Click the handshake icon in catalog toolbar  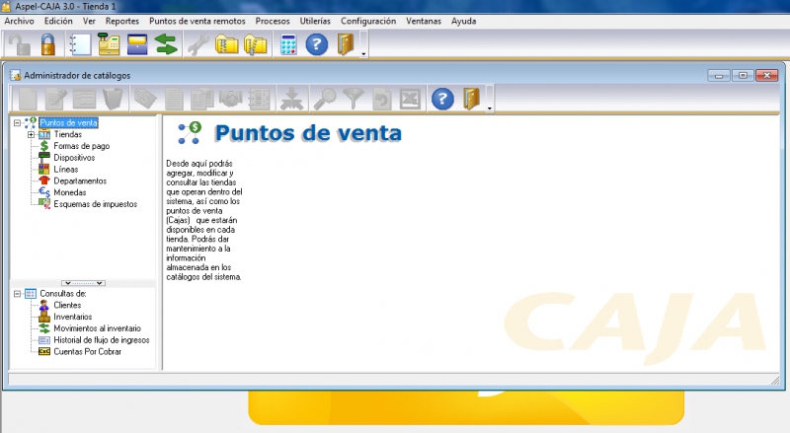pos(230,99)
